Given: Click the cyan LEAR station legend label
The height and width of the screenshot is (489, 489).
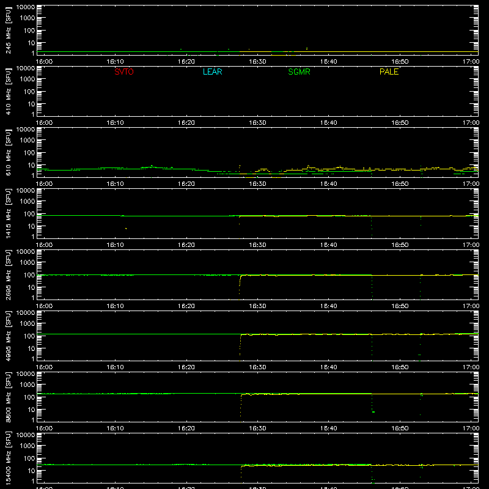Looking at the screenshot, I should pos(212,72).
